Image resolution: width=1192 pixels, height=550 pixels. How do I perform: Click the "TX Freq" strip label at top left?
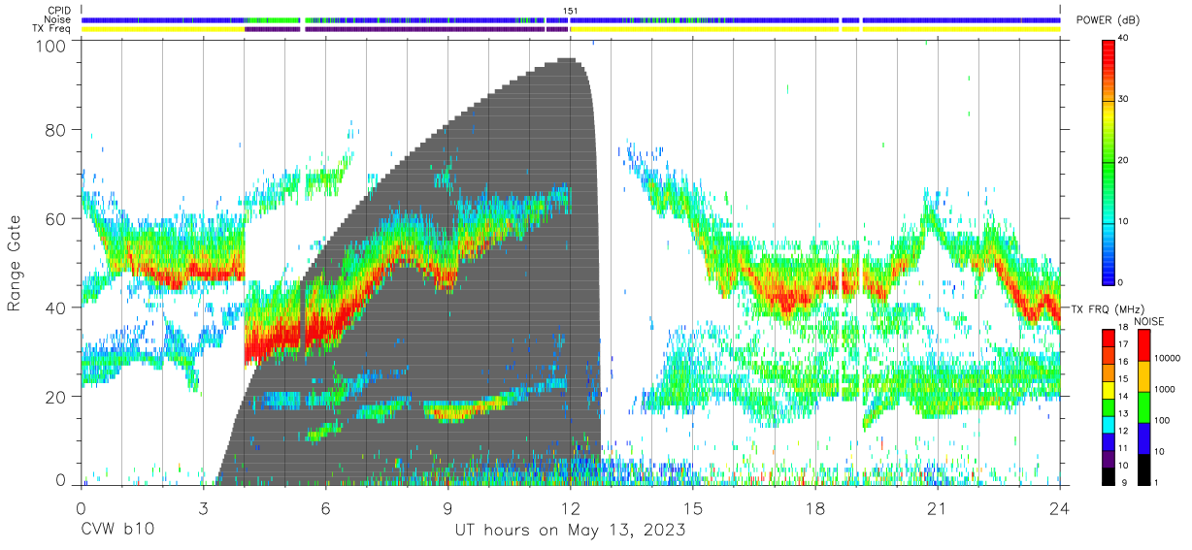(51, 29)
